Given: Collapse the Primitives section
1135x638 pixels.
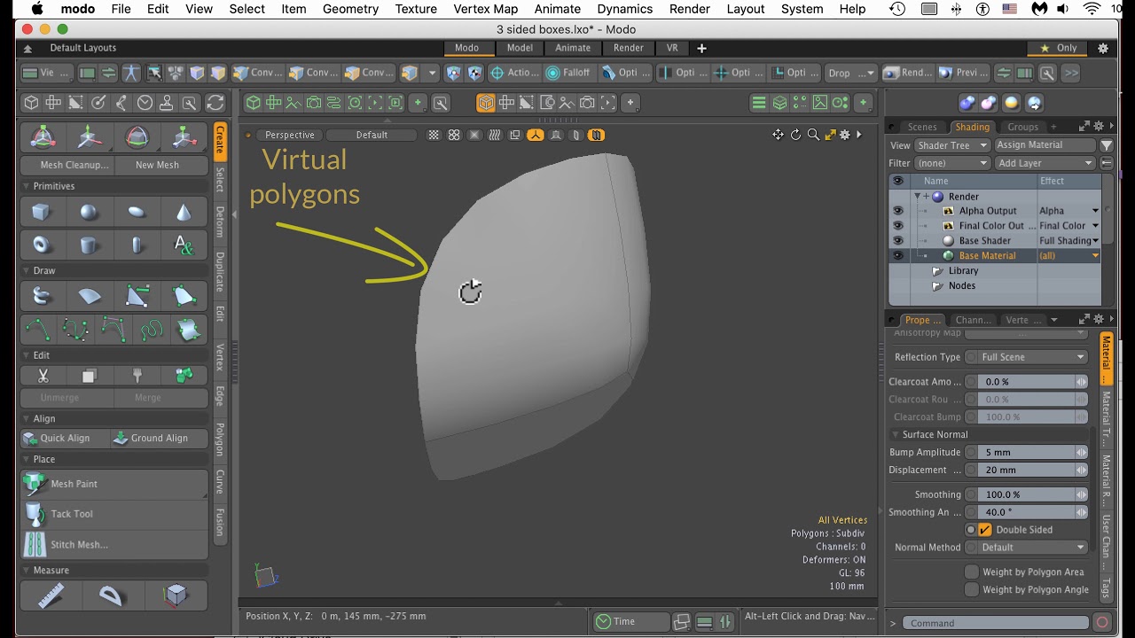Looking at the screenshot, I should coord(27,186).
